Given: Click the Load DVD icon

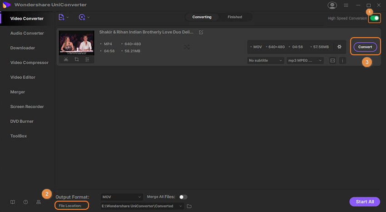Looking at the screenshot, I should click(x=82, y=17).
